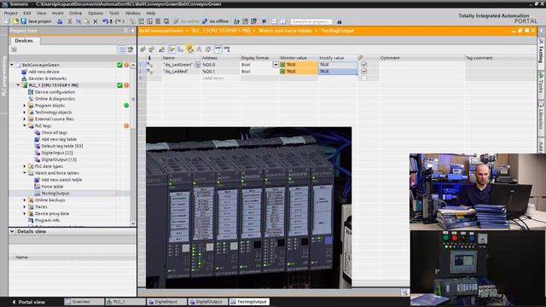This screenshot has width=546, height=307.
Task: Click the search binoculars icon
Action: [x=340, y=21]
